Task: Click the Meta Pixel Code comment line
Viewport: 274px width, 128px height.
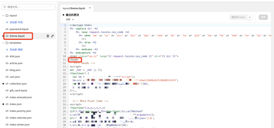Action: [90, 101]
